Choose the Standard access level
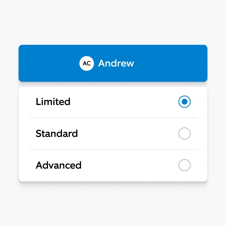Image resolution: width=226 pixels, height=226 pixels. point(185,133)
